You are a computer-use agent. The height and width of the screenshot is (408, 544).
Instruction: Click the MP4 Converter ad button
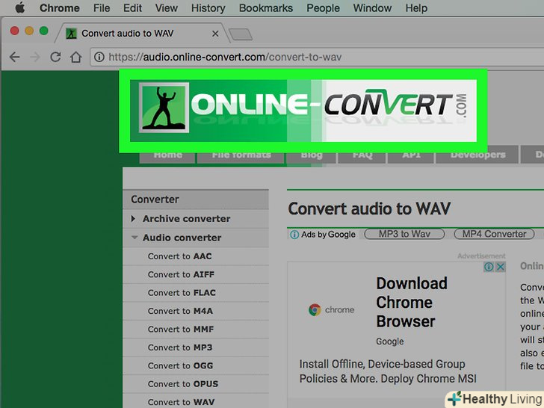pos(494,234)
